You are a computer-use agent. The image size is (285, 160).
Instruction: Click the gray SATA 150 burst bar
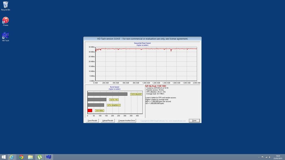[x=97, y=100]
